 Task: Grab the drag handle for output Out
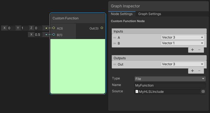pyautogui.click(x=115, y=64)
